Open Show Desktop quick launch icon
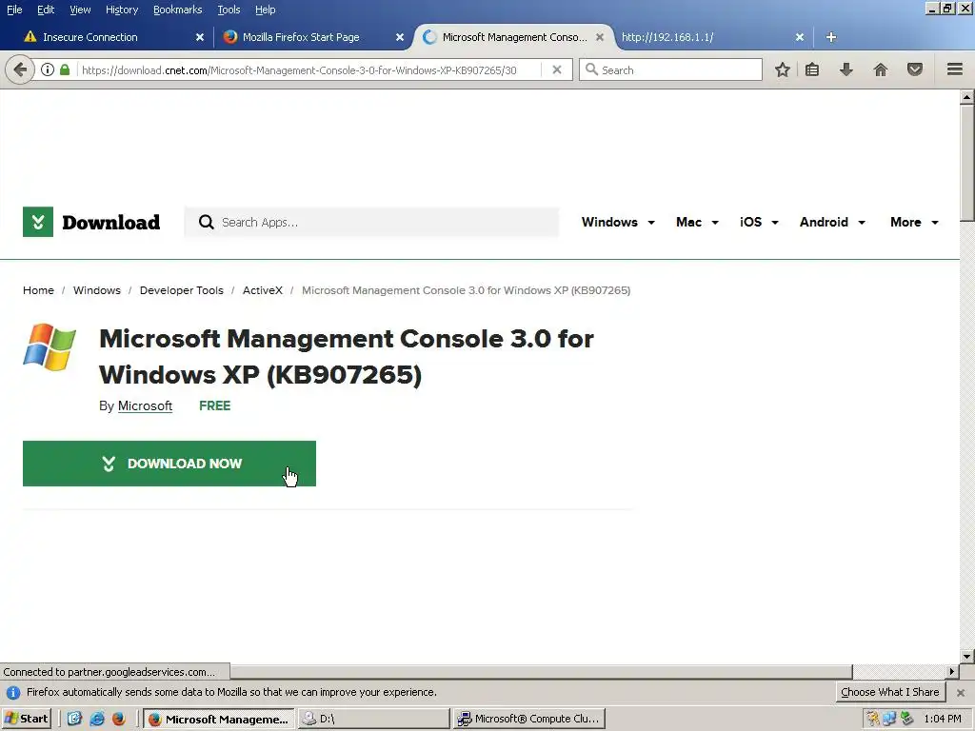This screenshot has width=975, height=731. 74,720
